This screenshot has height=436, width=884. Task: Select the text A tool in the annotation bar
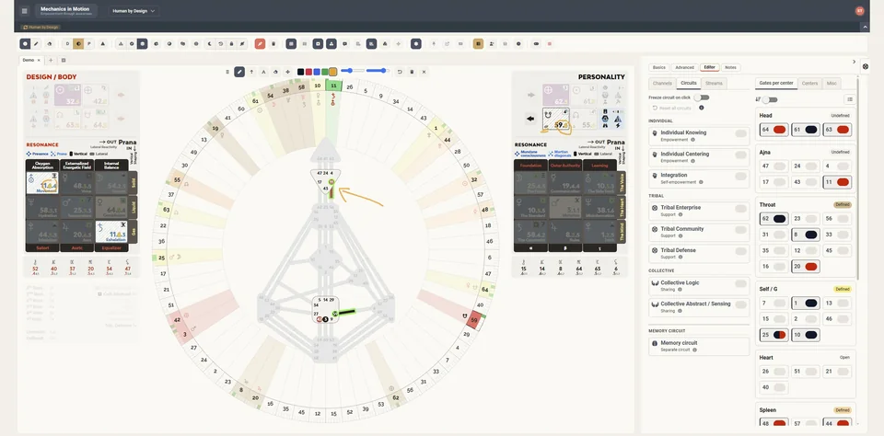point(263,72)
